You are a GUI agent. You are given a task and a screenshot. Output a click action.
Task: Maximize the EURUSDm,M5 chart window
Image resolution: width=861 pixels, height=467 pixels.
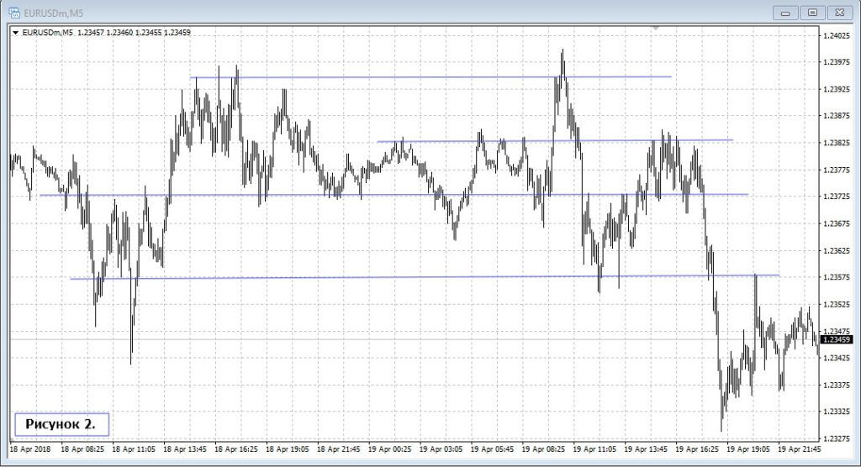tap(812, 12)
